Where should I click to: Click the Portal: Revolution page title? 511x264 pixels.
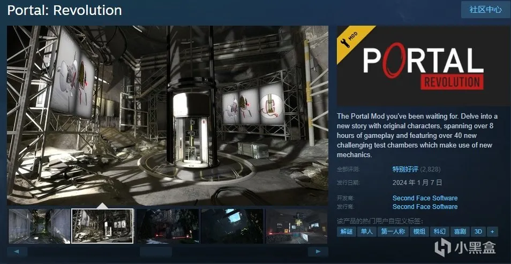pyautogui.click(x=64, y=10)
